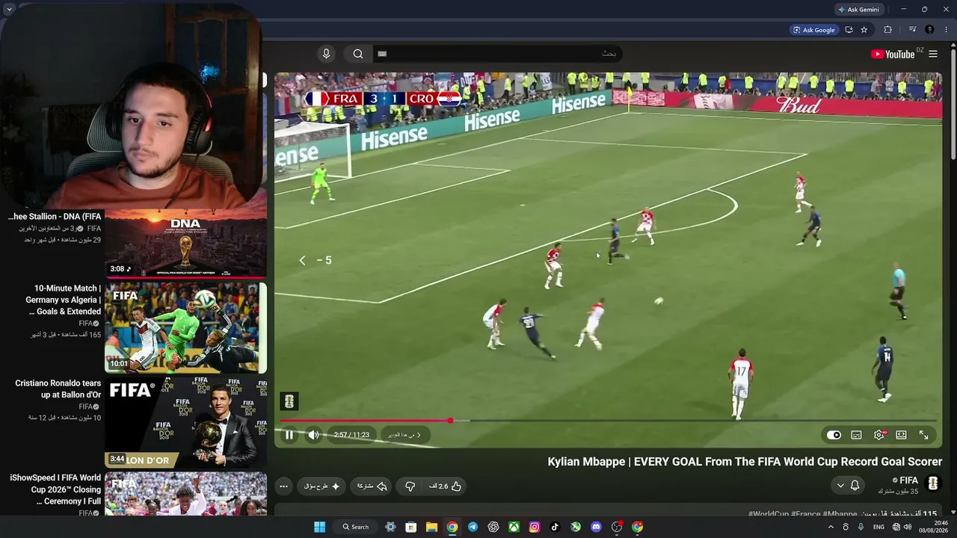
Task: Open the player settings gear
Action: tap(879, 435)
